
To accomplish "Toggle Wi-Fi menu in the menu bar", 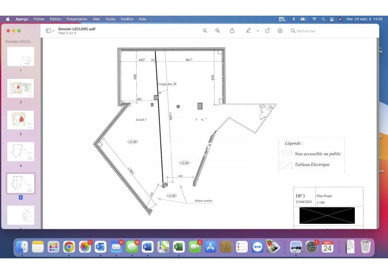I will [x=314, y=19].
